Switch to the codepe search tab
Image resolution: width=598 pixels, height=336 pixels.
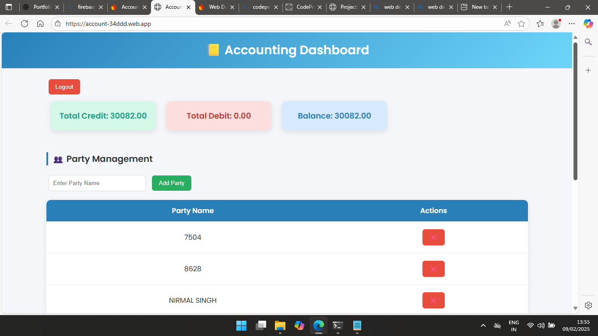(260, 7)
